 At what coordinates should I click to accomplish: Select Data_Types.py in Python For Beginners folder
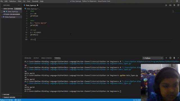coord(10,17)
